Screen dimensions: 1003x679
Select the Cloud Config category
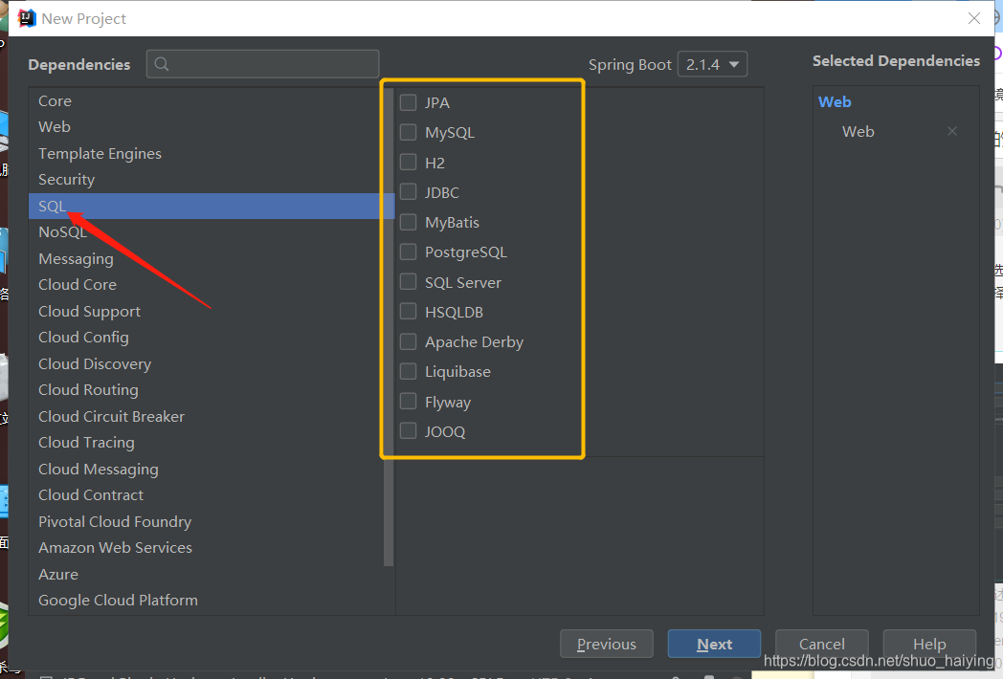coord(212,338)
